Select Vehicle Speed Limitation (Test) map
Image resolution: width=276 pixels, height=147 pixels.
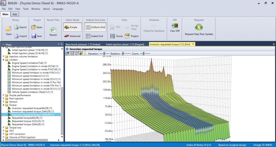tap(33, 92)
